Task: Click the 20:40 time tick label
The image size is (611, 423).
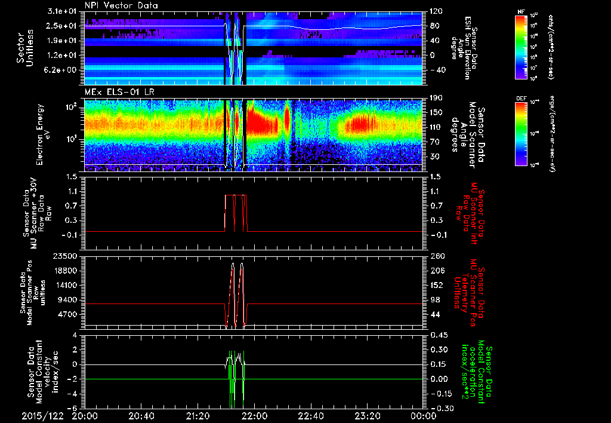Action: [x=141, y=416]
